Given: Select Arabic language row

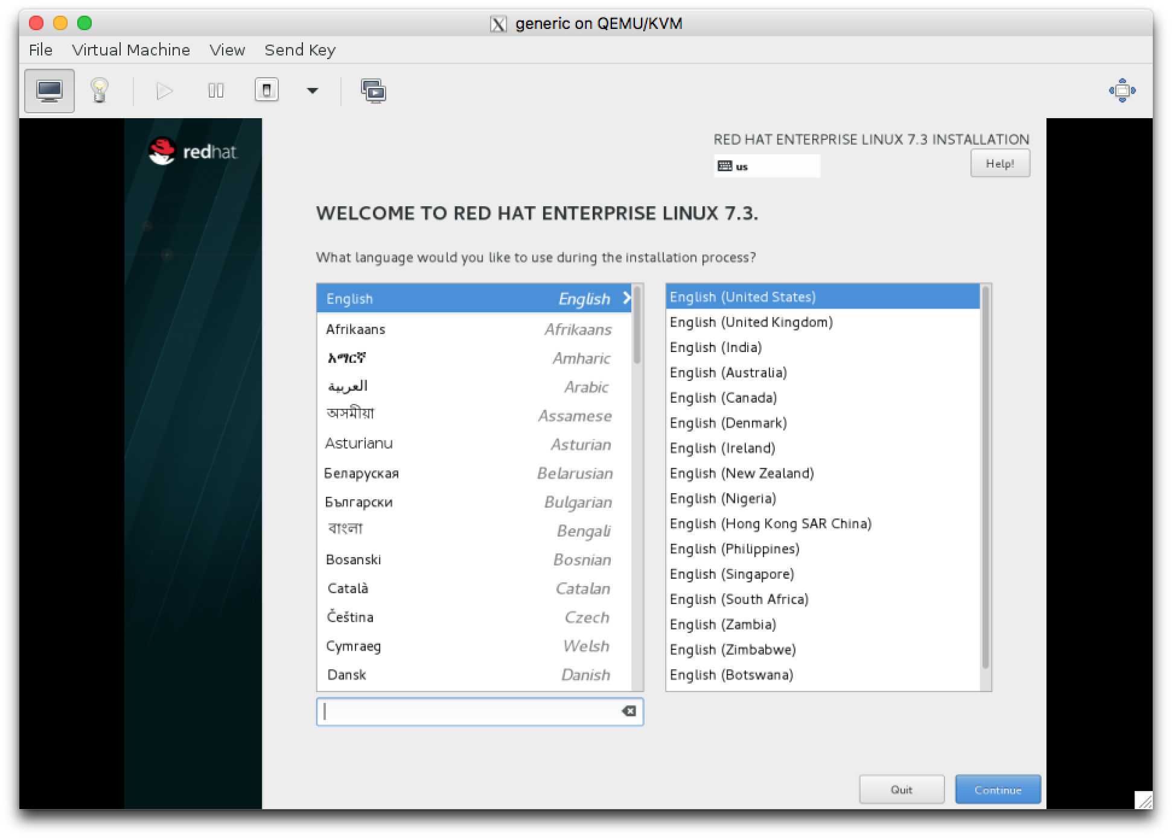Looking at the screenshot, I should (x=474, y=387).
